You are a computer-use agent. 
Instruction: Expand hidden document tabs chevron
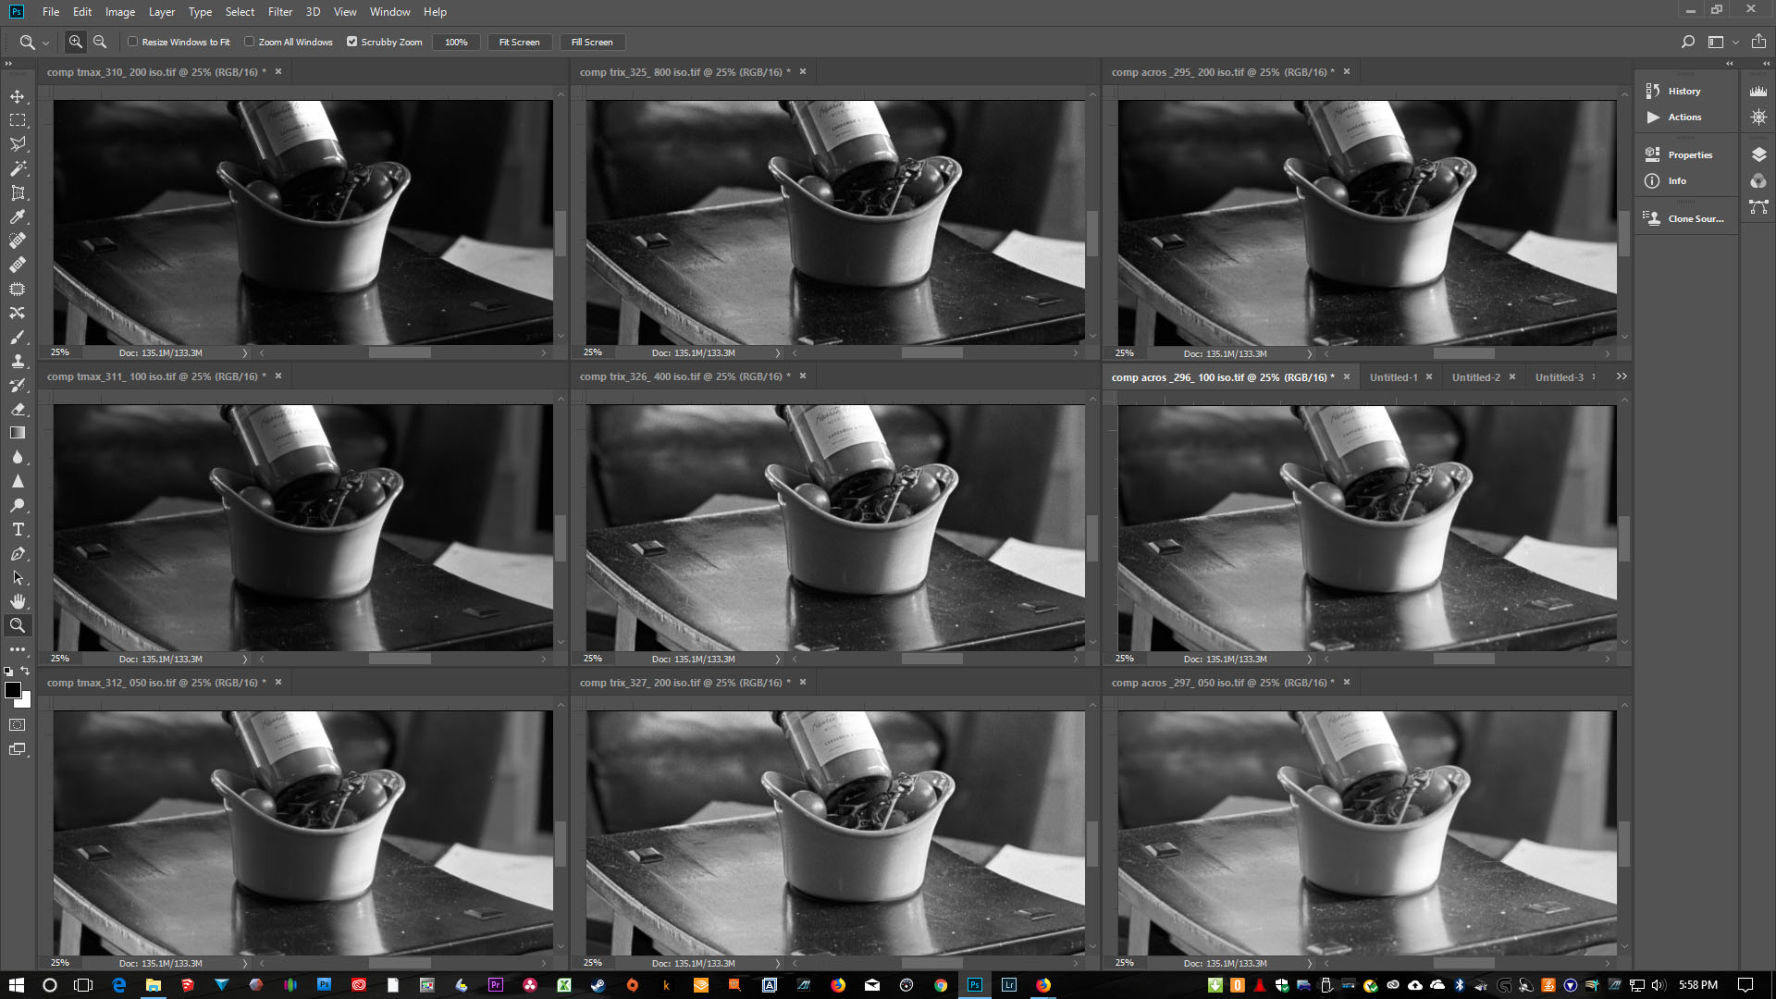coord(1621,376)
